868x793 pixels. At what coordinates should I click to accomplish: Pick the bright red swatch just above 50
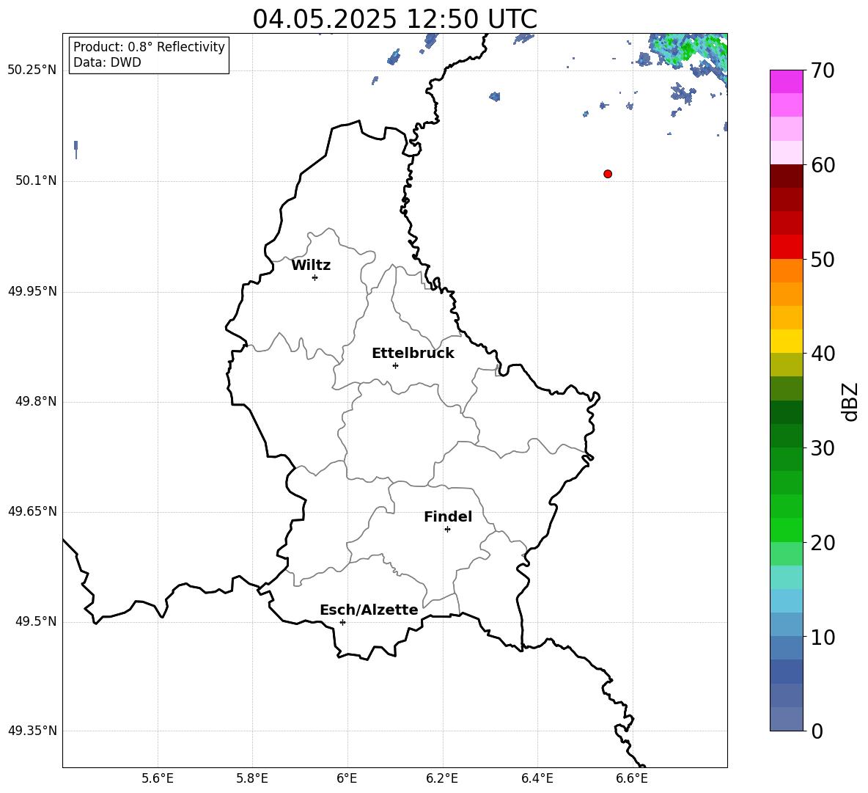786,246
